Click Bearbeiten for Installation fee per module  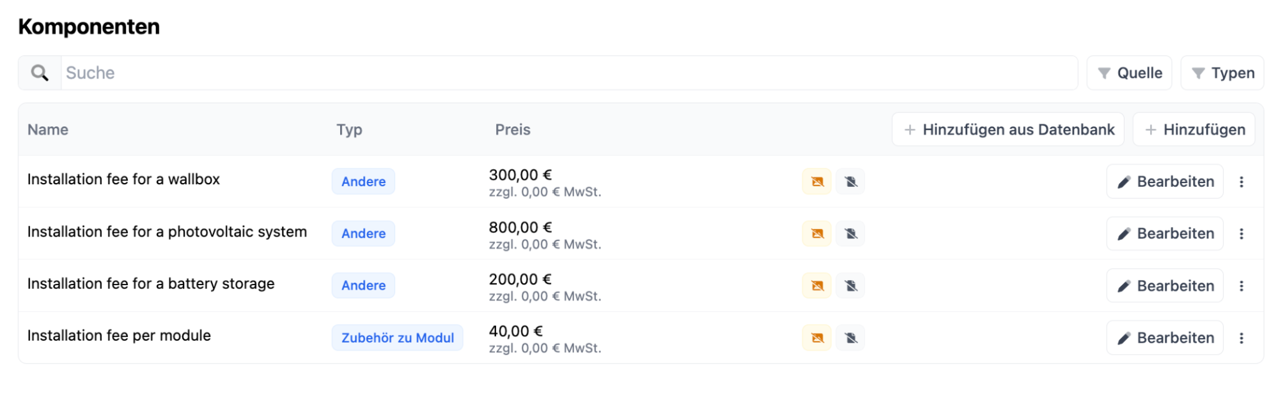[1164, 337]
